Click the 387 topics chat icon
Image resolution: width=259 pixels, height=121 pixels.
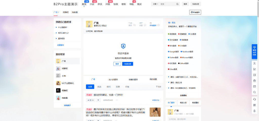145,25
